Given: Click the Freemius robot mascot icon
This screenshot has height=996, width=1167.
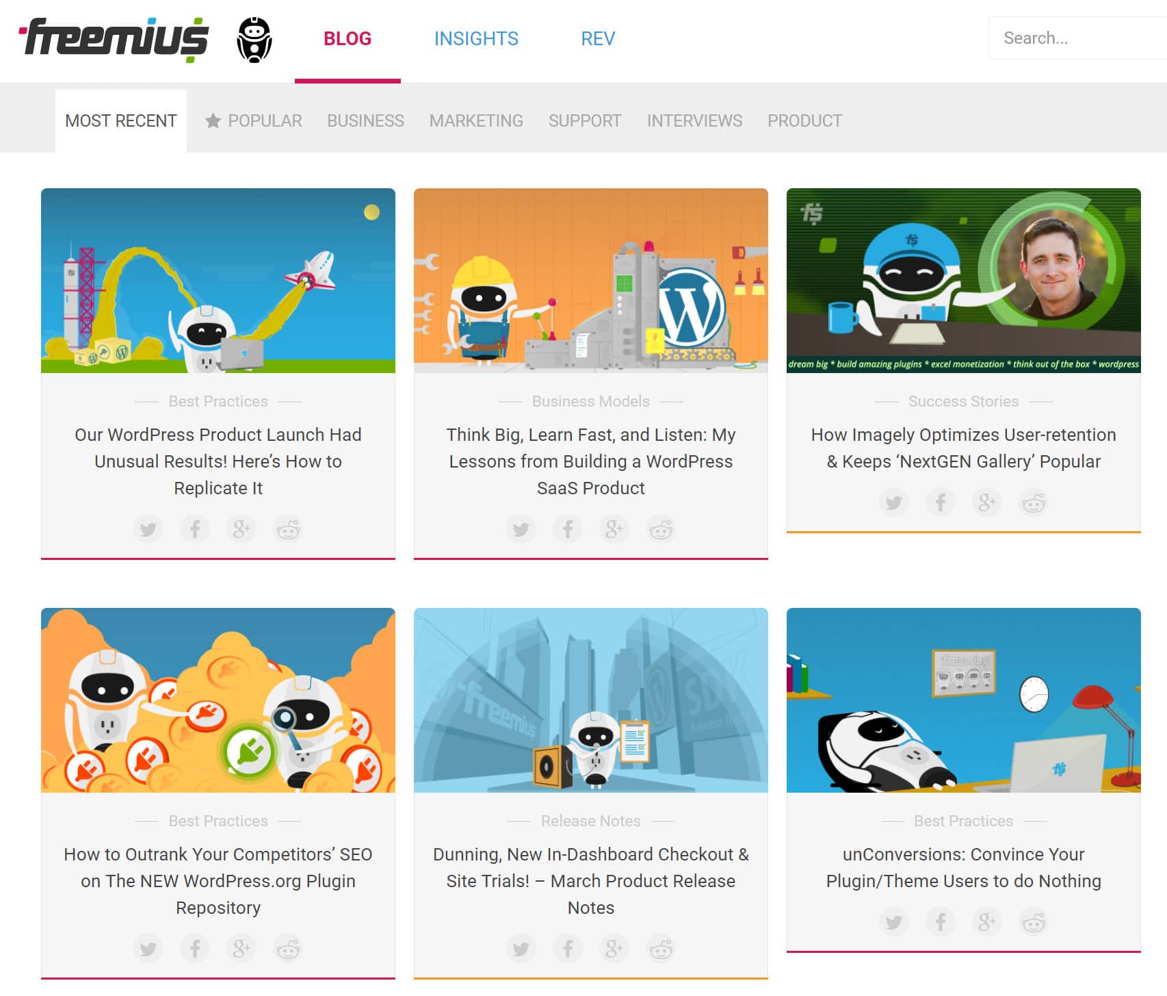Looking at the screenshot, I should (x=254, y=38).
